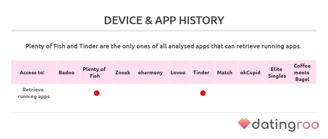Click the eharmony column header
The image size is (328, 139).
point(150,72)
